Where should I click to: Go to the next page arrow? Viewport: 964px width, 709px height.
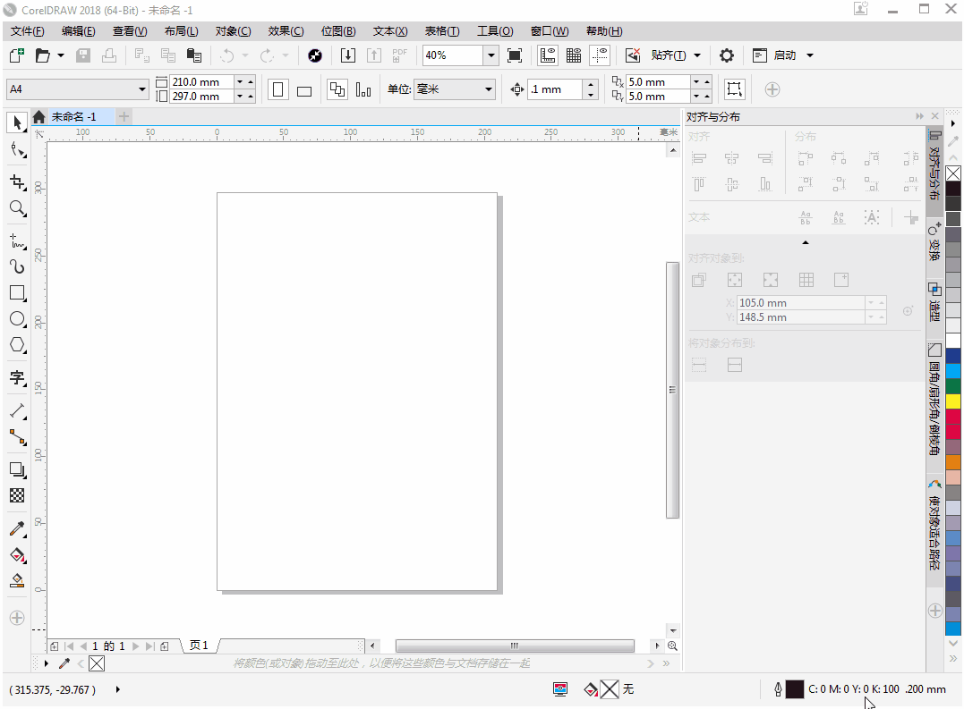pyautogui.click(x=136, y=646)
